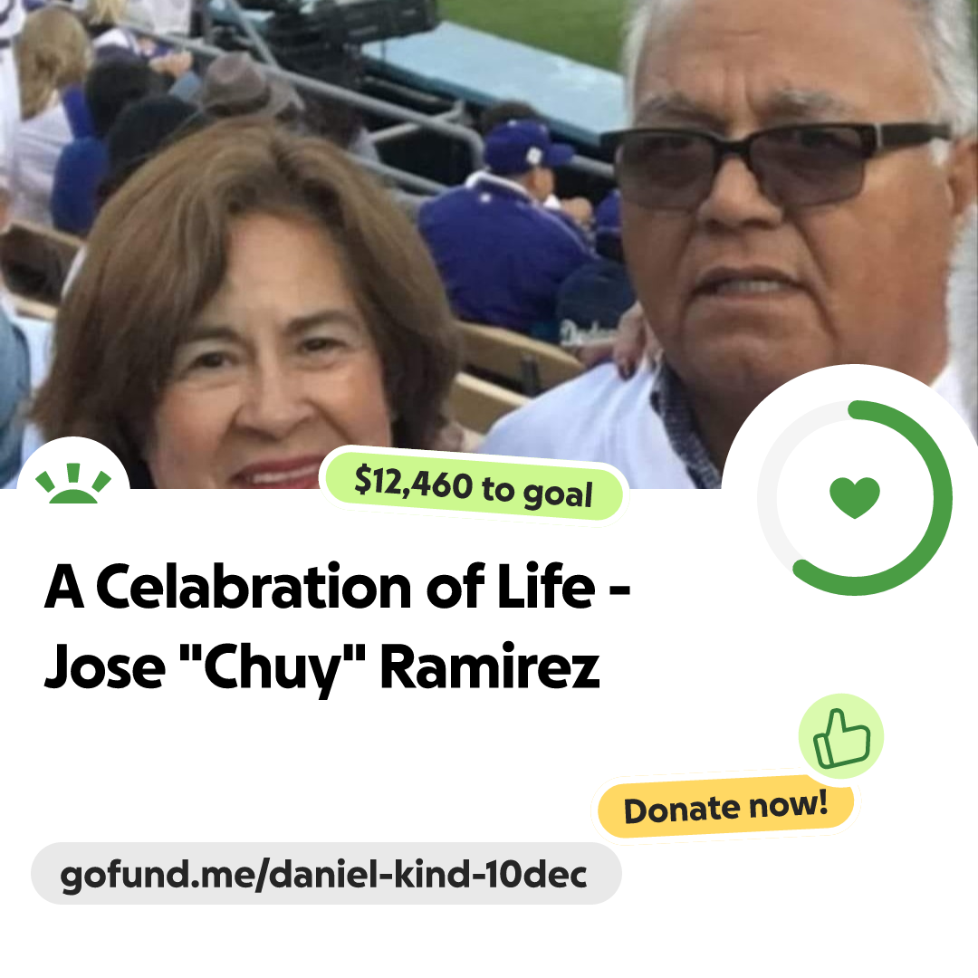Click the man's dark-framed glasses
The image size is (978, 978).
(x=780, y=165)
